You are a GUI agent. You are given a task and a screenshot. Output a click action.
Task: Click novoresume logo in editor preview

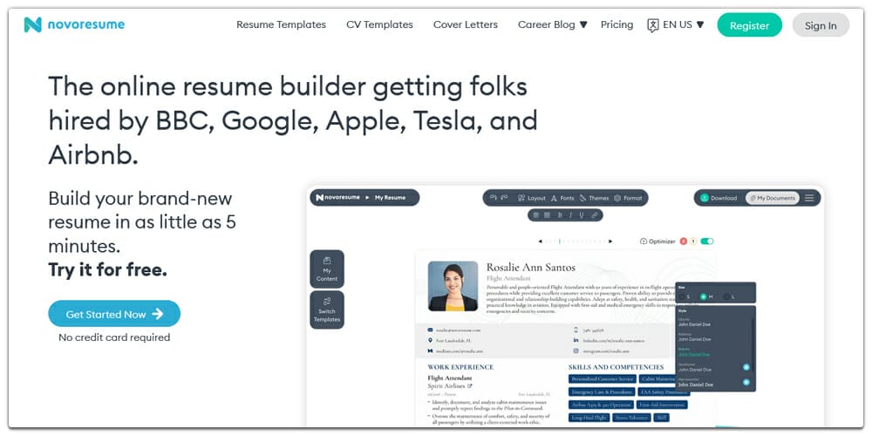click(337, 197)
